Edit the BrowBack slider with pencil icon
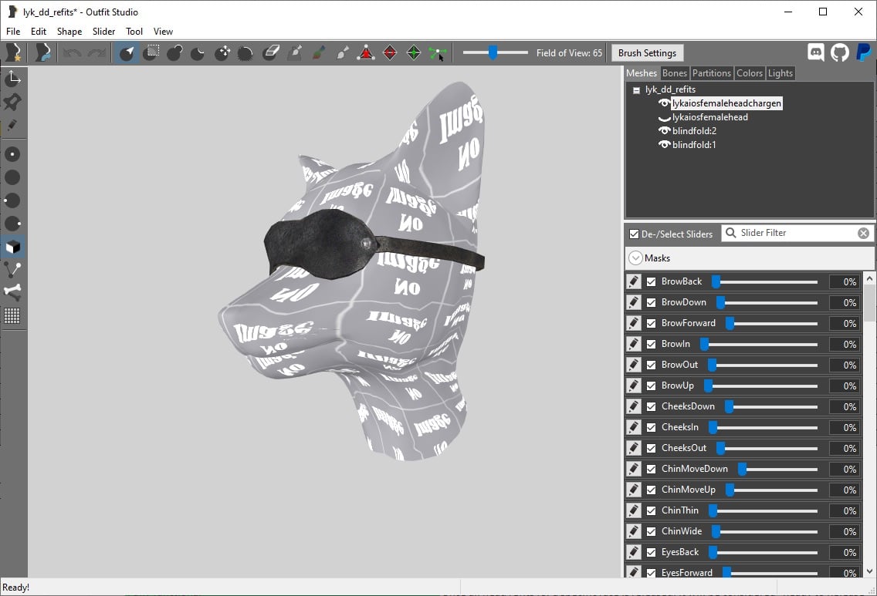877x596 pixels. pyautogui.click(x=634, y=281)
